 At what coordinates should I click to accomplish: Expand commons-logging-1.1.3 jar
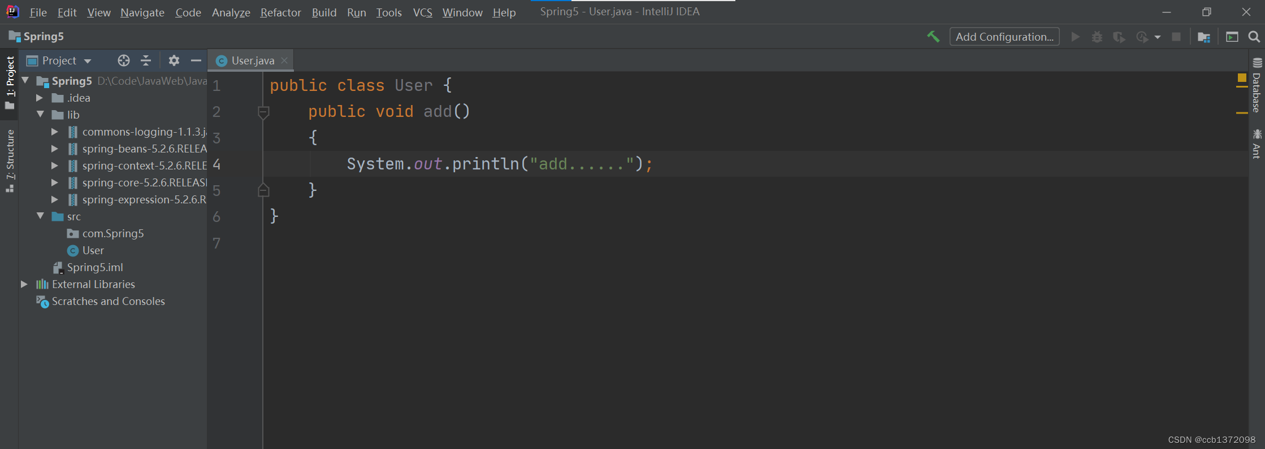(54, 132)
